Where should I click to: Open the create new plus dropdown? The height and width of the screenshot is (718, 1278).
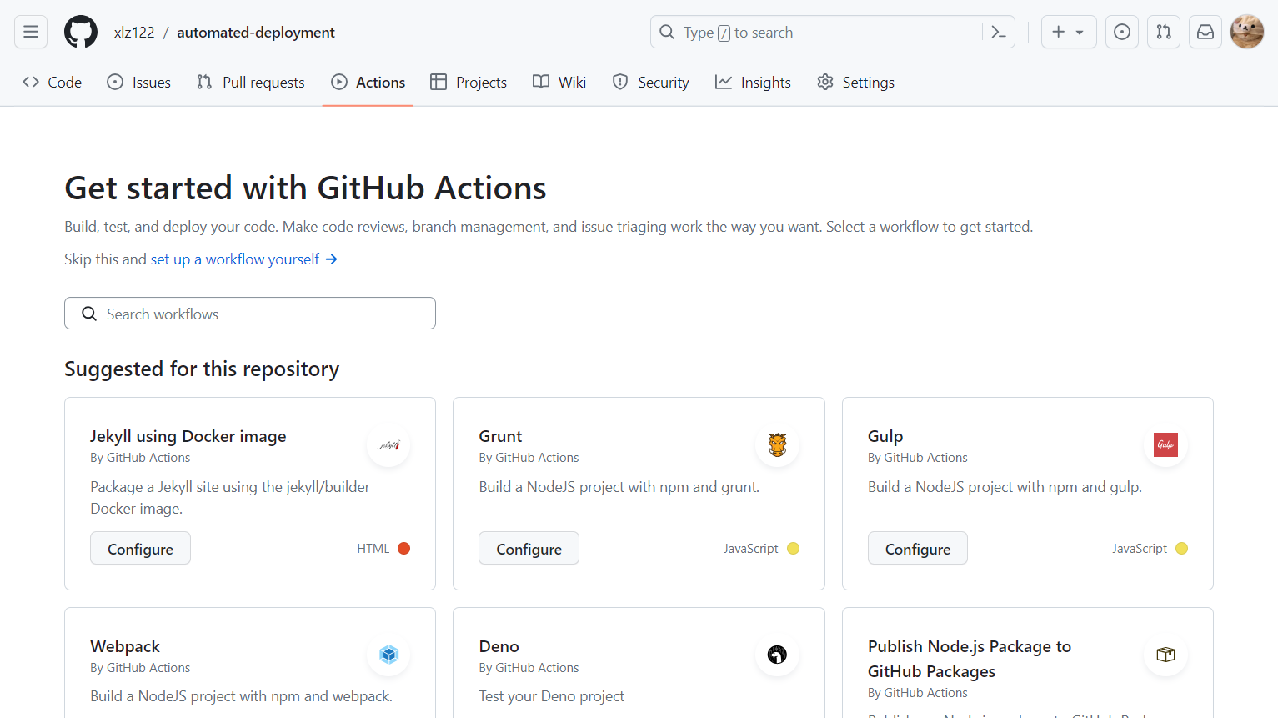click(x=1069, y=32)
